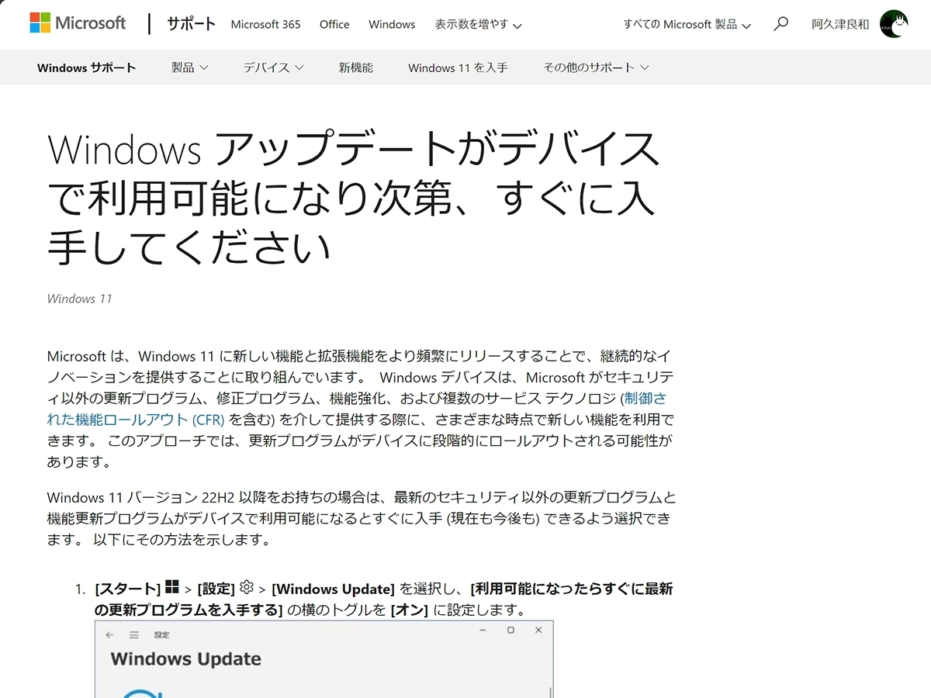Expand すべての Microsoft 製品 dropdown
931x698 pixels.
click(x=687, y=24)
